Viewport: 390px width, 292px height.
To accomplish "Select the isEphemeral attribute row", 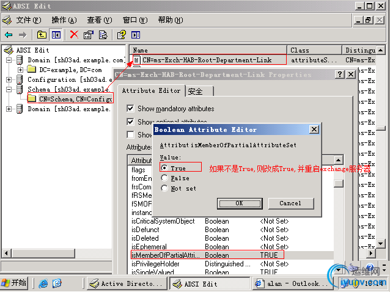I will 231,247.
